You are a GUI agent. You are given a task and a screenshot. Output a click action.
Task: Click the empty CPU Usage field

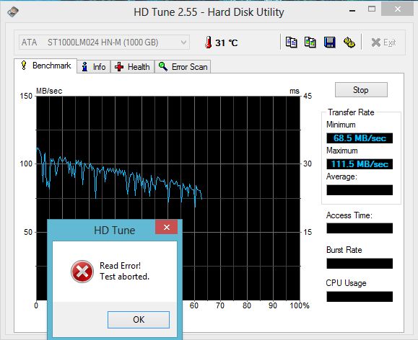(360, 297)
